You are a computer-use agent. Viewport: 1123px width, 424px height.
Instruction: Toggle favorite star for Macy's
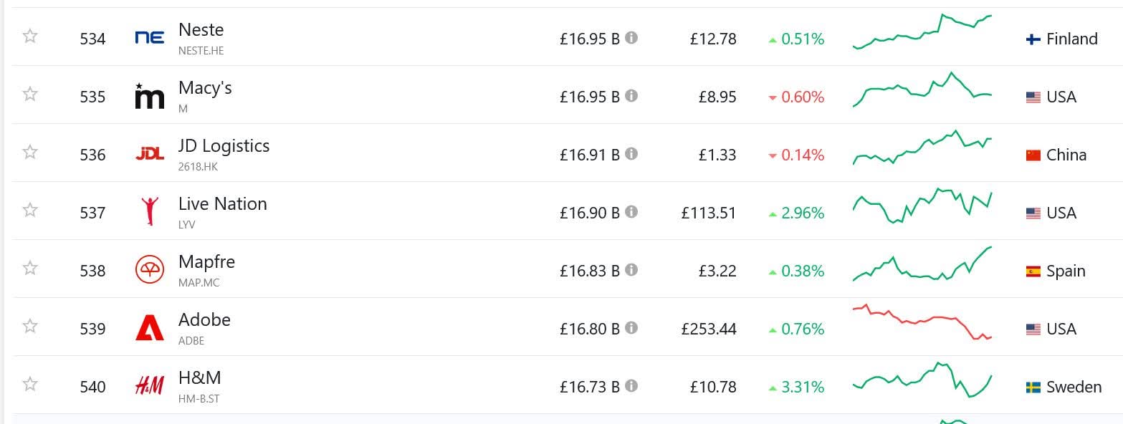coord(29,94)
